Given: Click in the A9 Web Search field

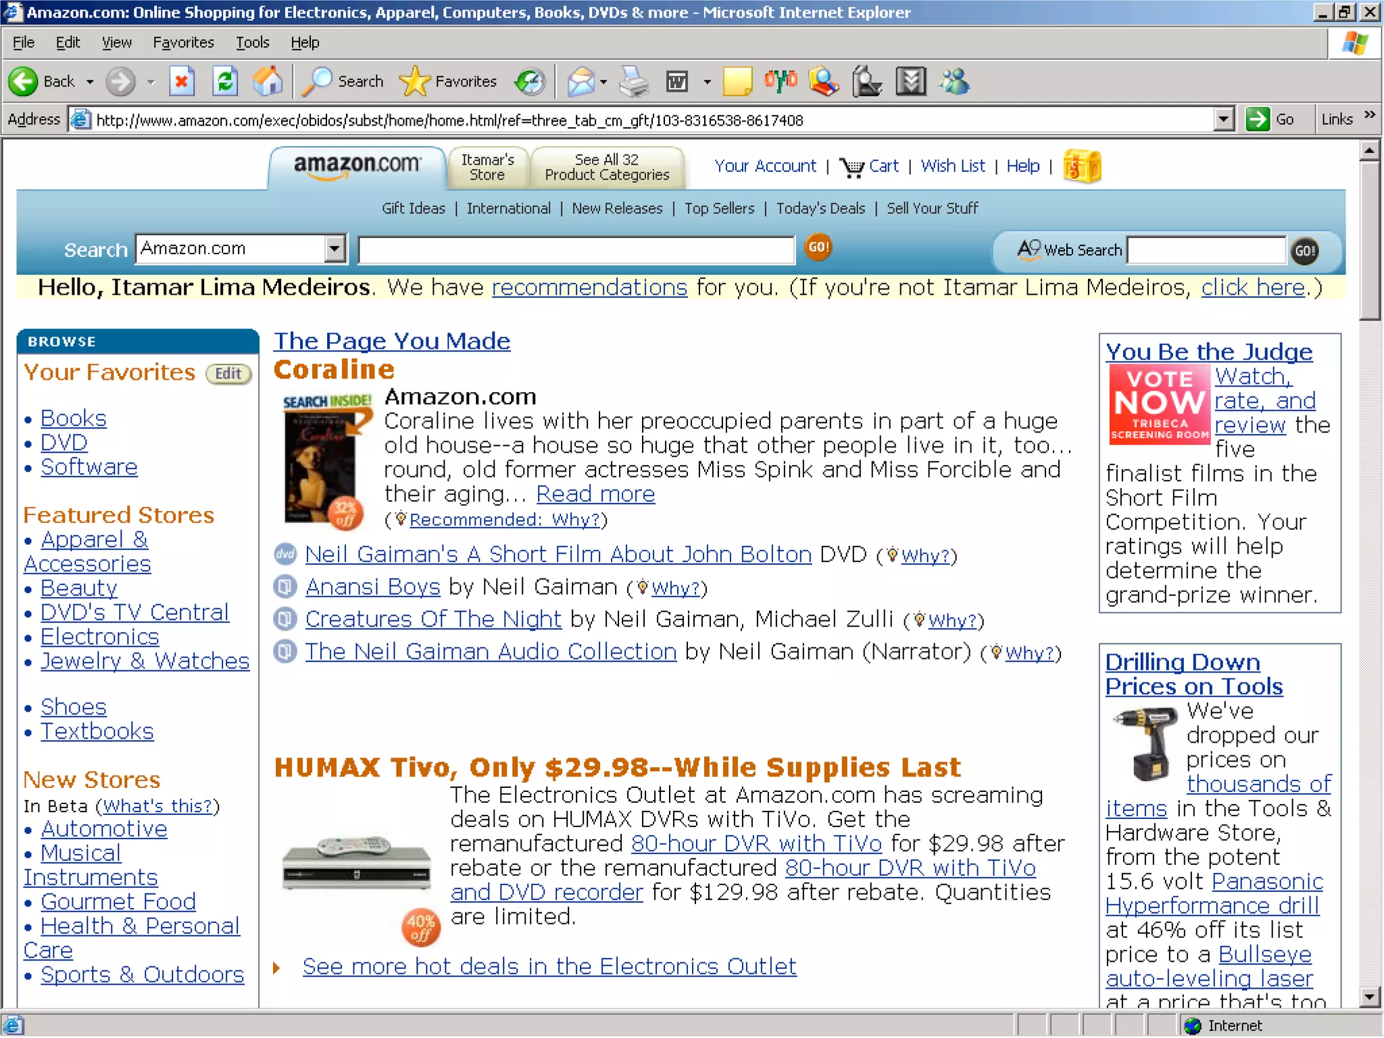Looking at the screenshot, I should click(x=1206, y=251).
